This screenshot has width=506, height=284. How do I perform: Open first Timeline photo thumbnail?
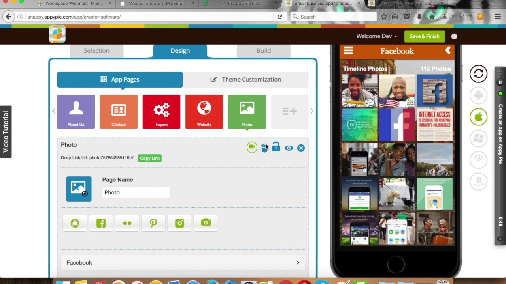click(359, 91)
